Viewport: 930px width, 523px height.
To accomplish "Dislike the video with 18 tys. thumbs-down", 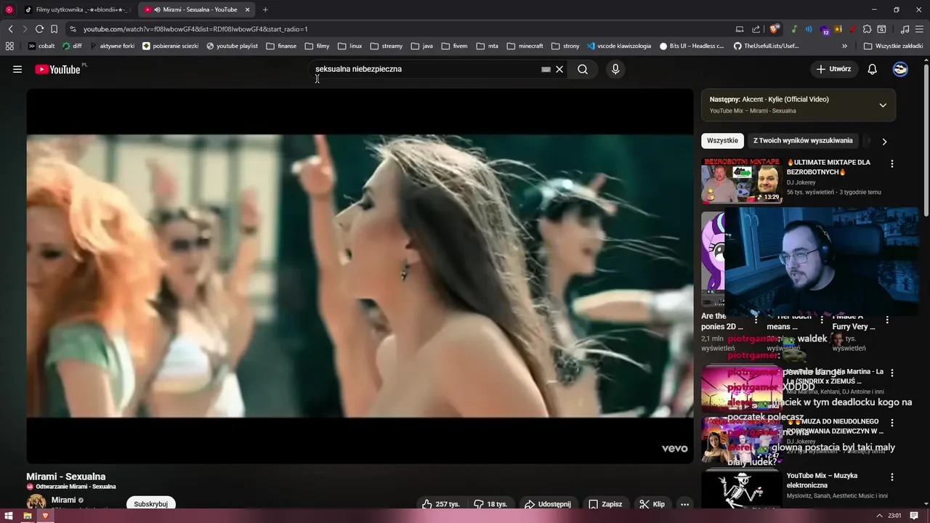I will tap(490, 504).
